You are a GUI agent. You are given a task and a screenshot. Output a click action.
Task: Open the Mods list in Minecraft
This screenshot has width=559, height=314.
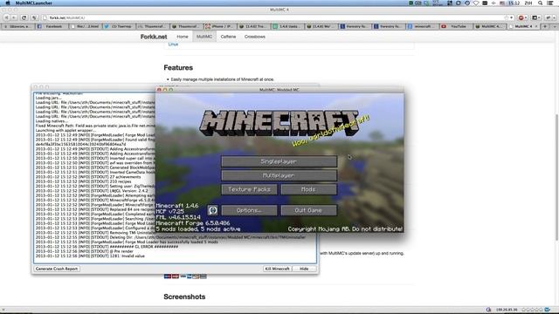308,189
